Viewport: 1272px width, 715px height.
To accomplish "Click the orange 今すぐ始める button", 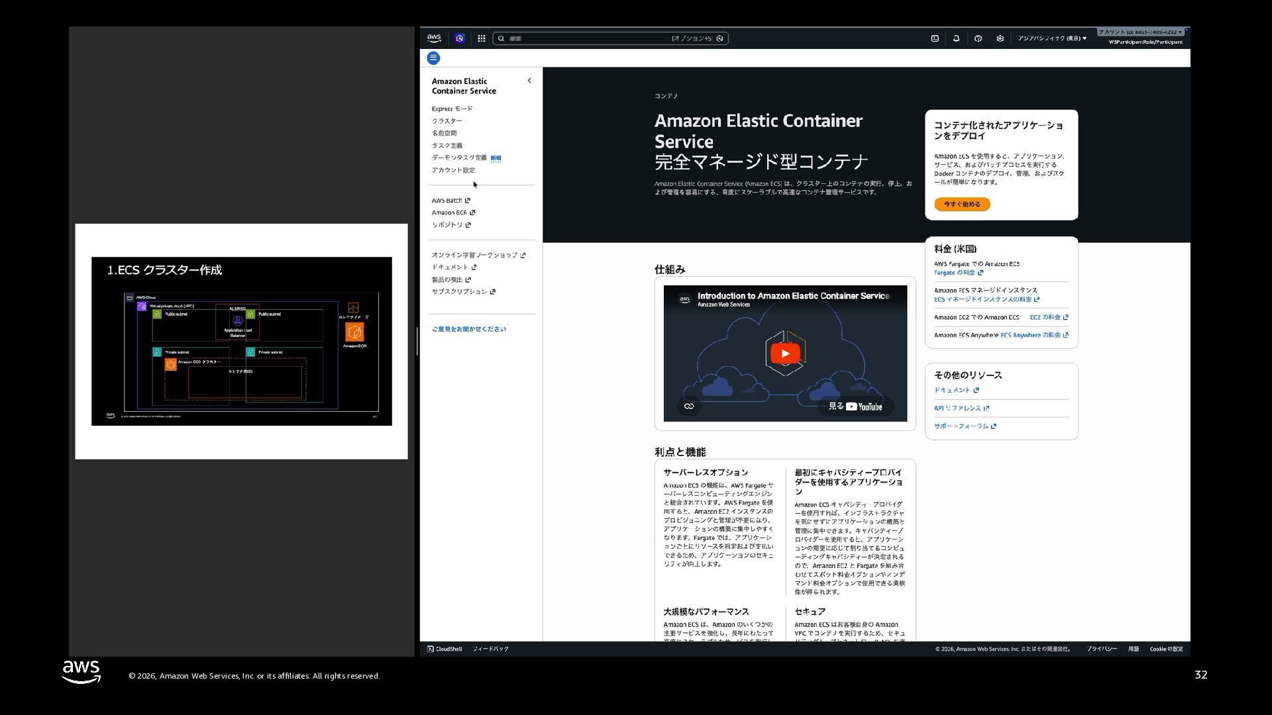I will tap(962, 205).
